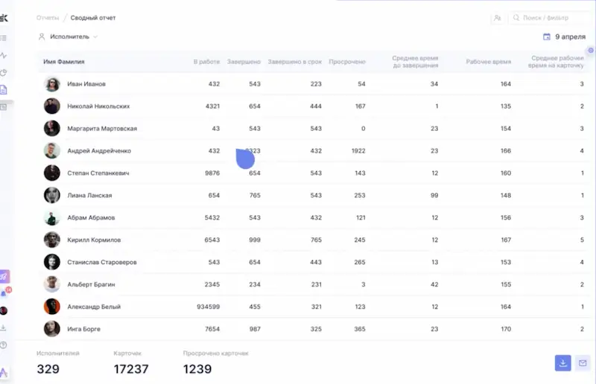Open the notifications bell with red badge
Screen dimensions: 596x384
point(4,293)
